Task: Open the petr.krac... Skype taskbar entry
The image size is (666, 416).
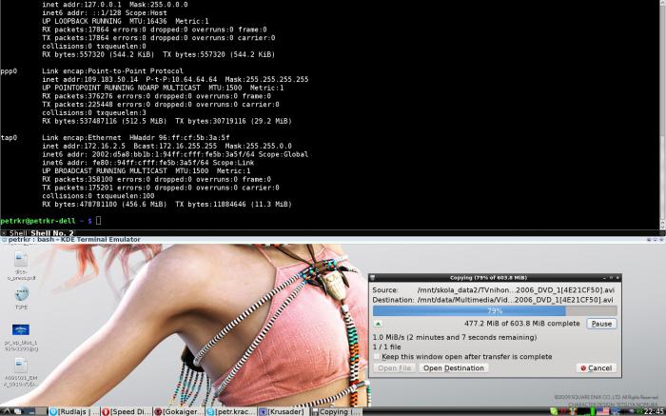Action: pyautogui.click(x=231, y=411)
